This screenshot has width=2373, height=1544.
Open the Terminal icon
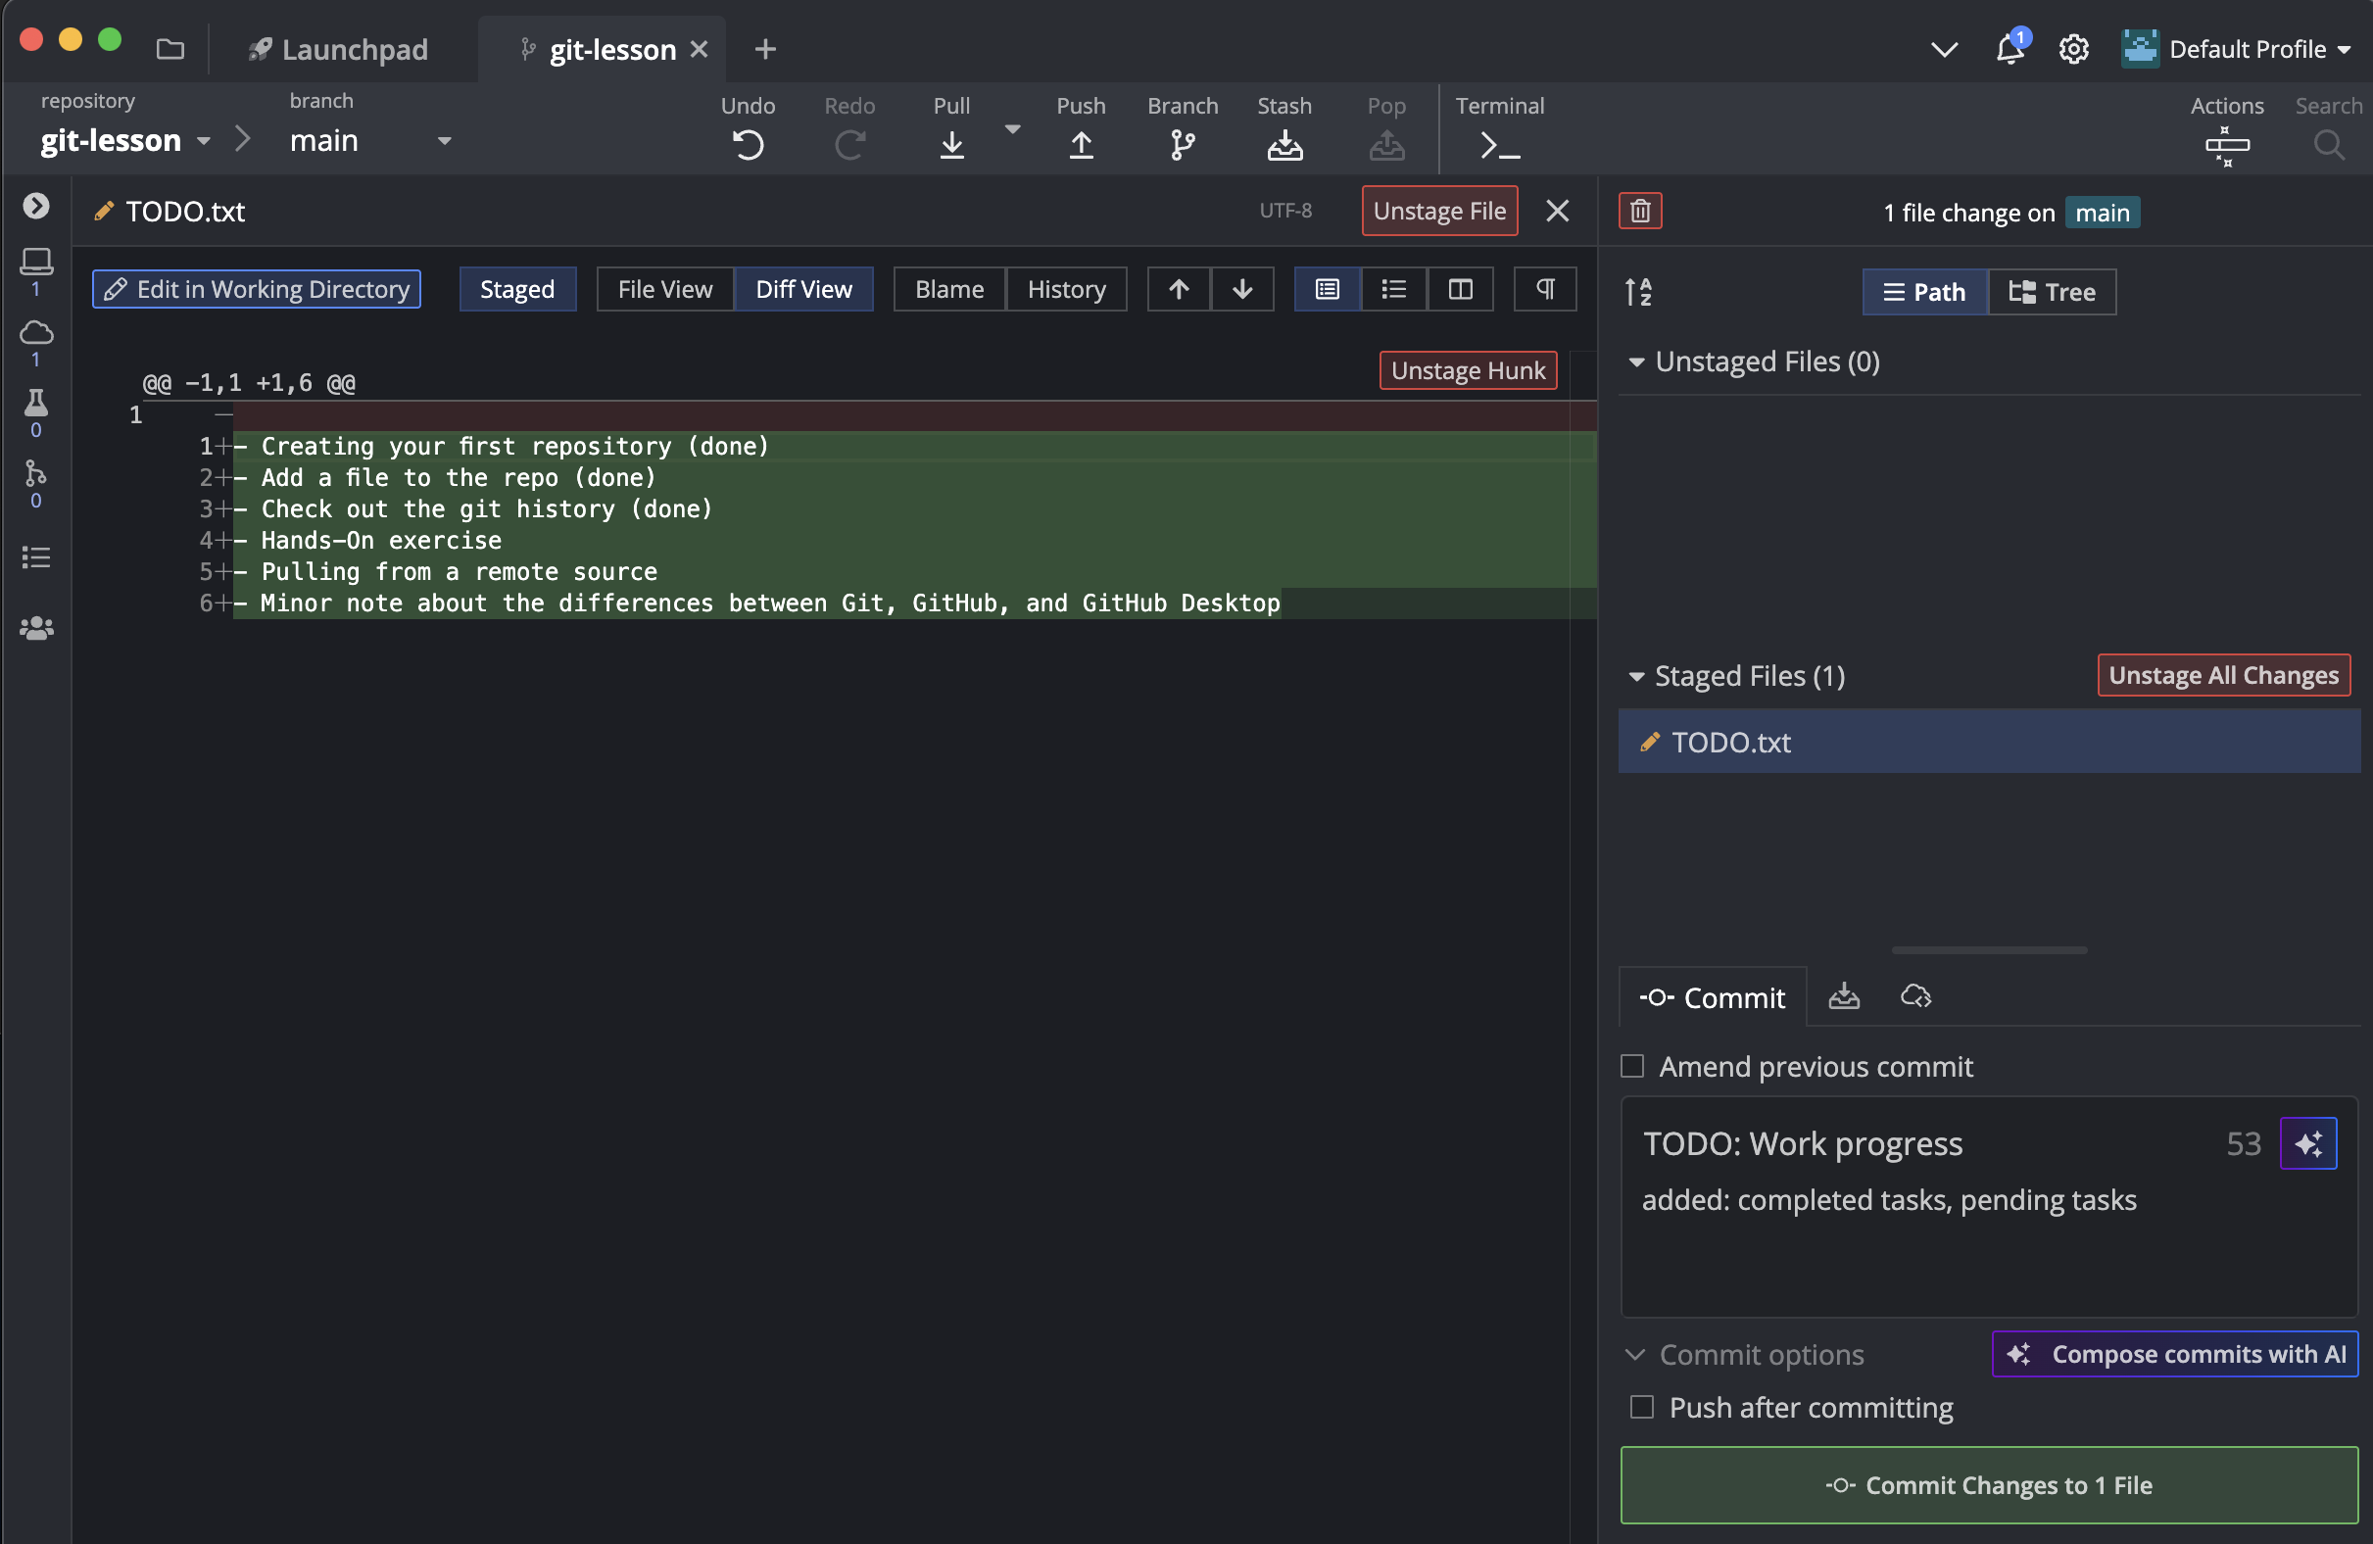click(x=1499, y=146)
